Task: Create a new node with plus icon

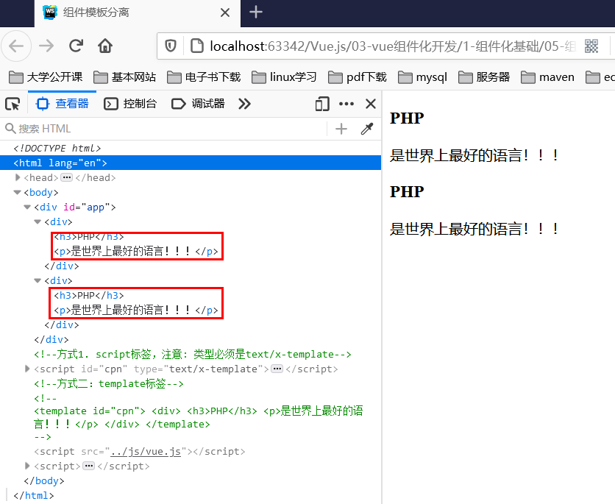Action: tap(341, 129)
